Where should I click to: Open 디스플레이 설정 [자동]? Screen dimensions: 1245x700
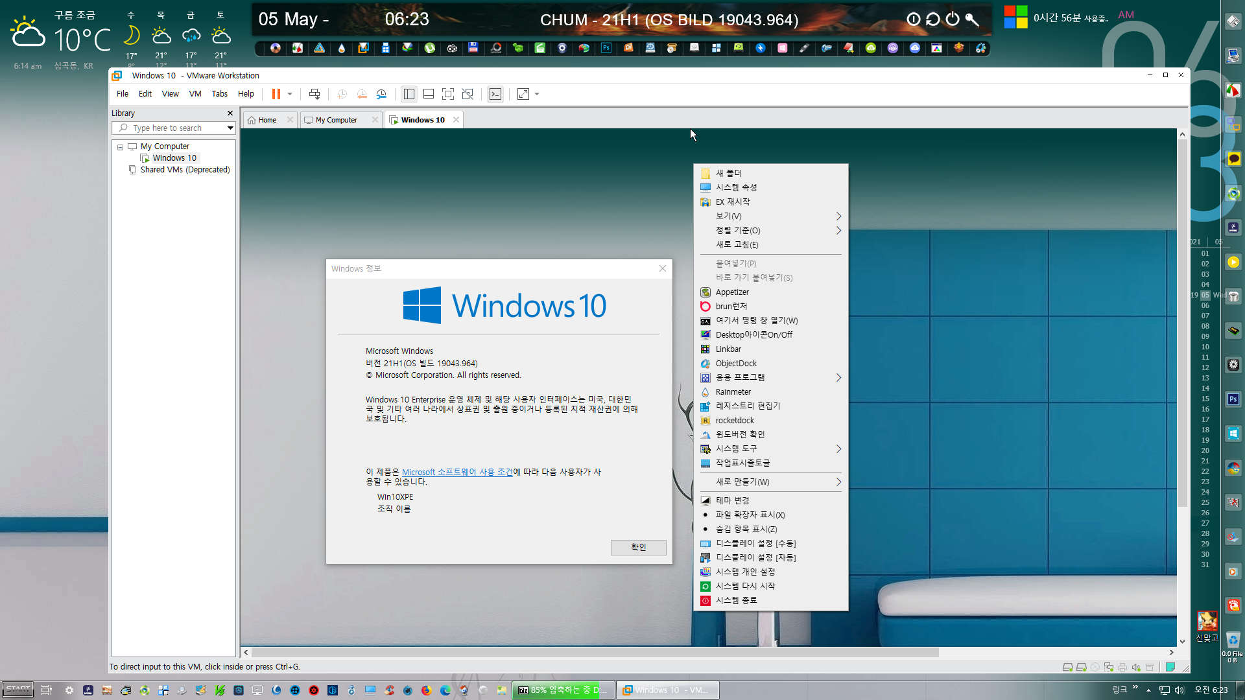click(770, 557)
